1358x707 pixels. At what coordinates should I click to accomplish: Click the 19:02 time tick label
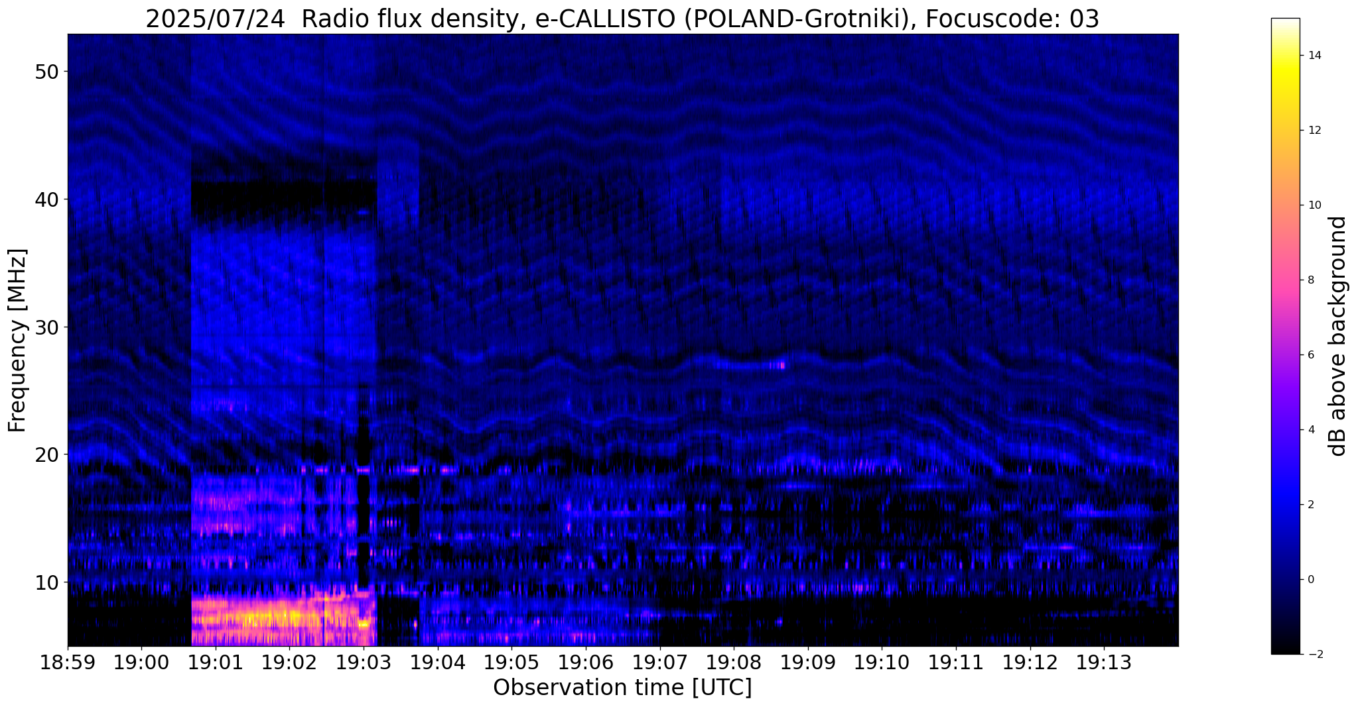290,663
